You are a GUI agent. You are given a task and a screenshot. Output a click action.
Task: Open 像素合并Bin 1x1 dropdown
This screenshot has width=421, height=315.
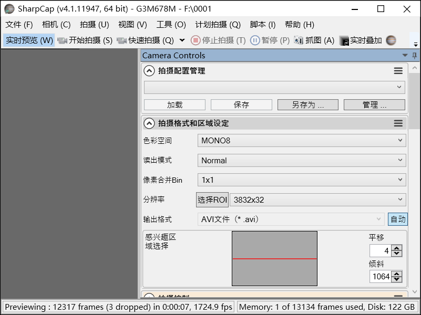[x=302, y=180]
